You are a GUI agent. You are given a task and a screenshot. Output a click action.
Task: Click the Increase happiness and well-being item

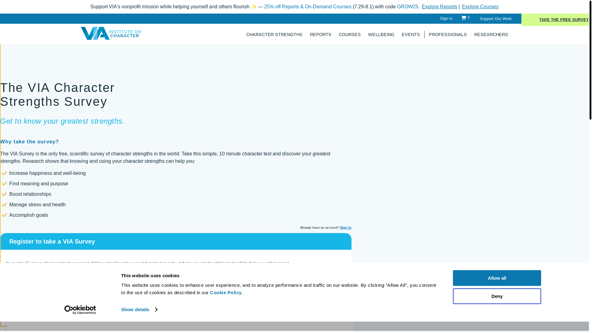pos(47,173)
